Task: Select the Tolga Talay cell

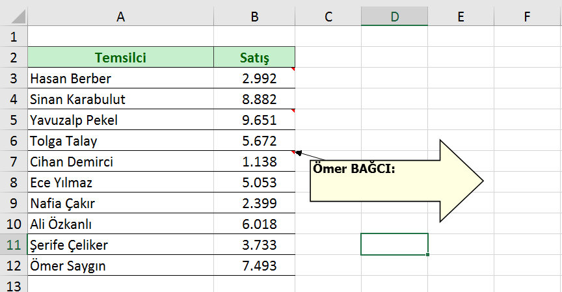Action: tap(120, 141)
